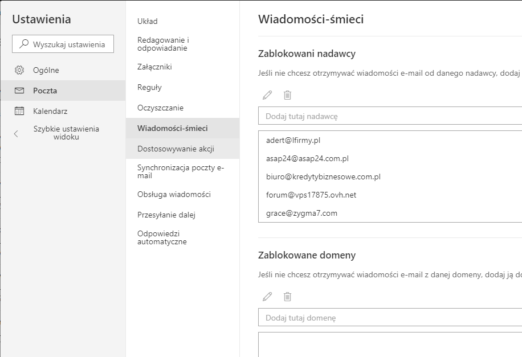
Task: Open Redagowanie i odpowiadanie settings
Action: (x=163, y=44)
